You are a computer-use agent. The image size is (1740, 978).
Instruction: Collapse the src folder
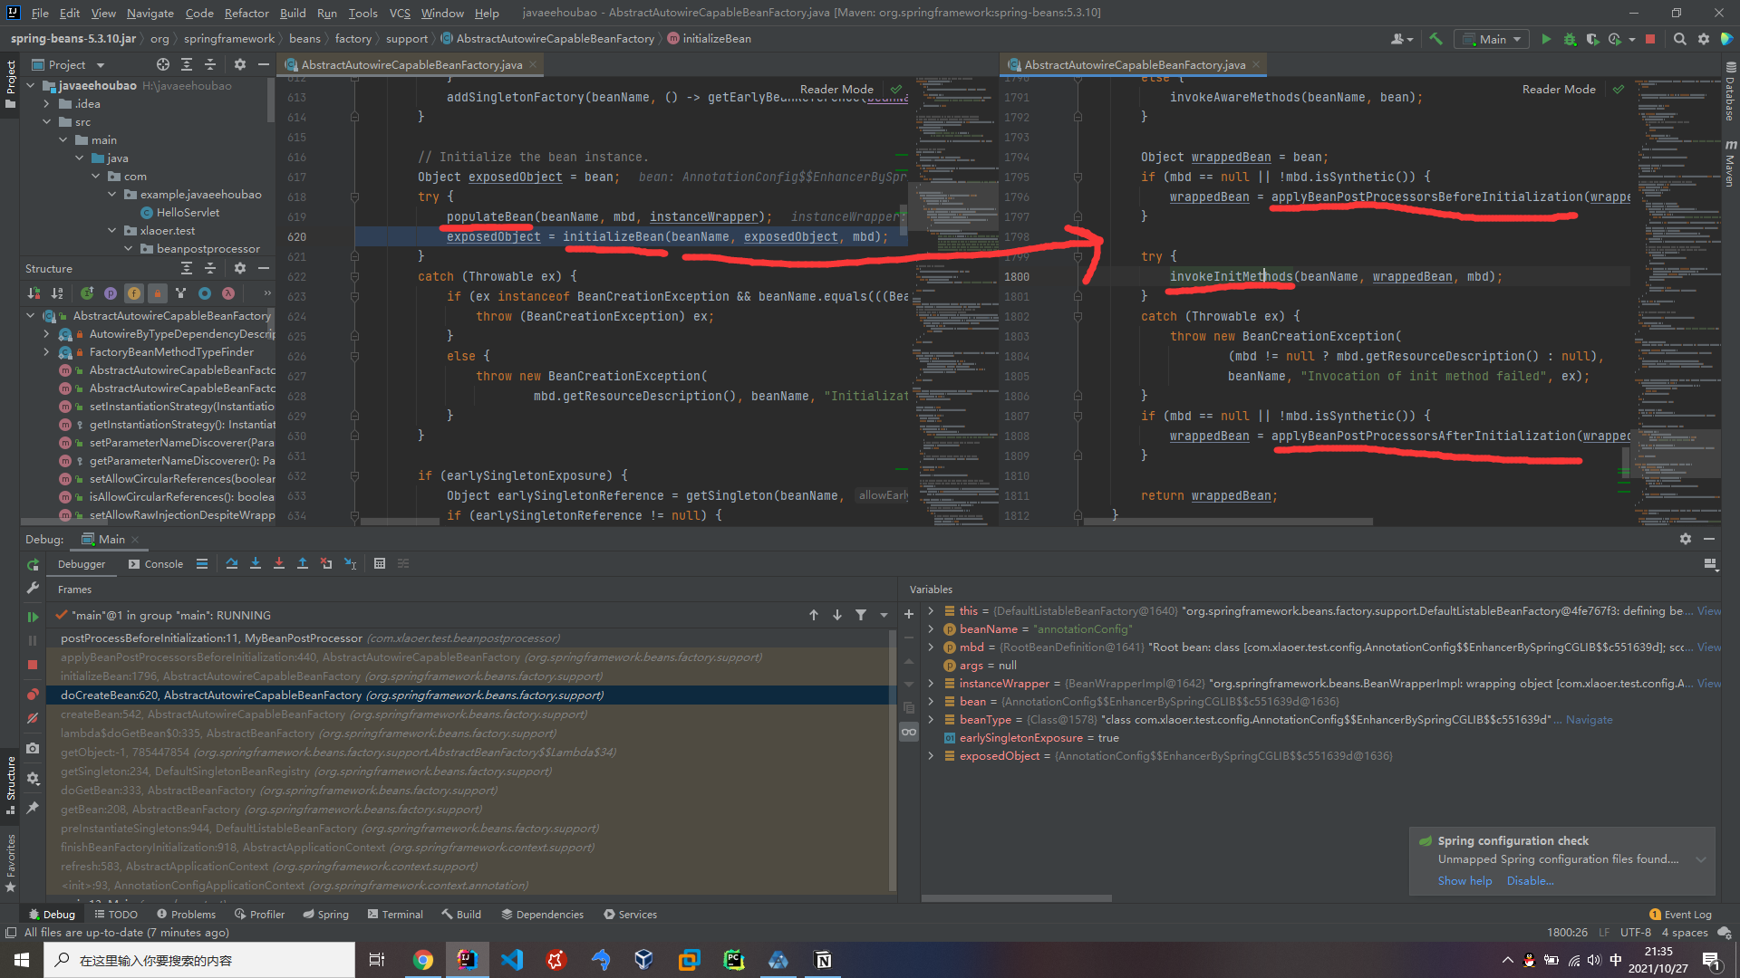(47, 121)
